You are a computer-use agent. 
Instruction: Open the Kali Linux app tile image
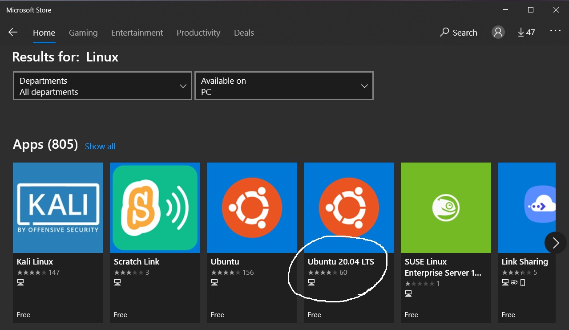point(58,208)
